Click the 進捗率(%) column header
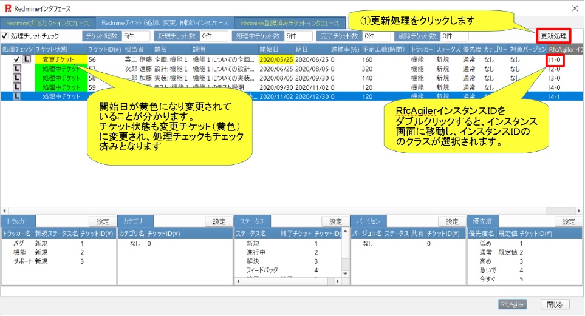The image size is (585, 316). pyautogui.click(x=344, y=49)
